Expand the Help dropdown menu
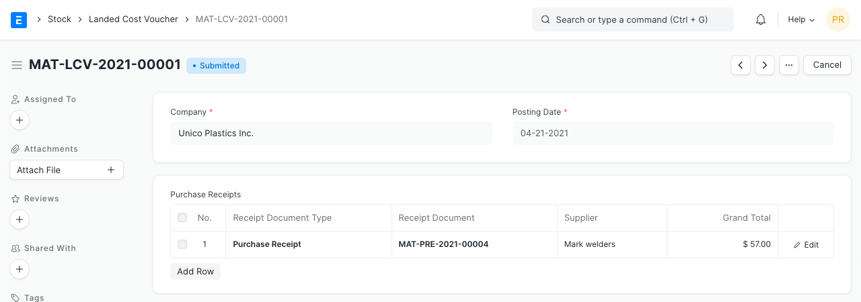The width and height of the screenshot is (861, 302). tap(801, 19)
